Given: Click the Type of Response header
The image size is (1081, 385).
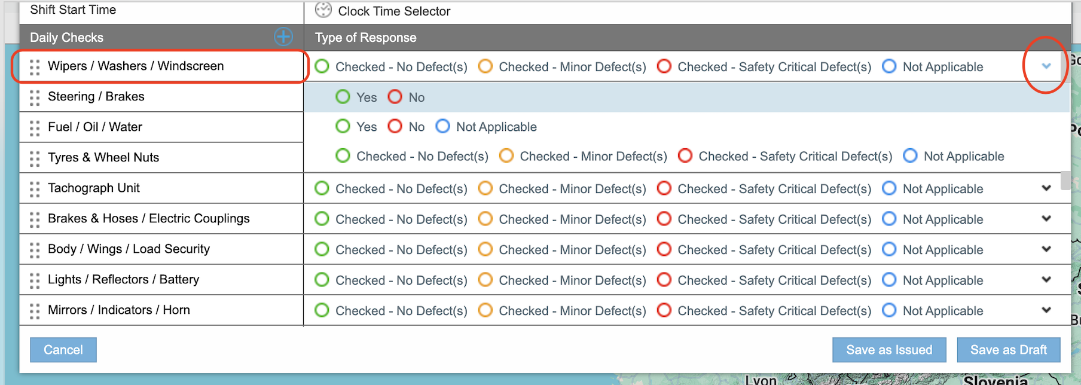Looking at the screenshot, I should coord(365,37).
